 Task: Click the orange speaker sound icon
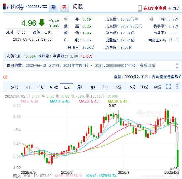point(5,77)
